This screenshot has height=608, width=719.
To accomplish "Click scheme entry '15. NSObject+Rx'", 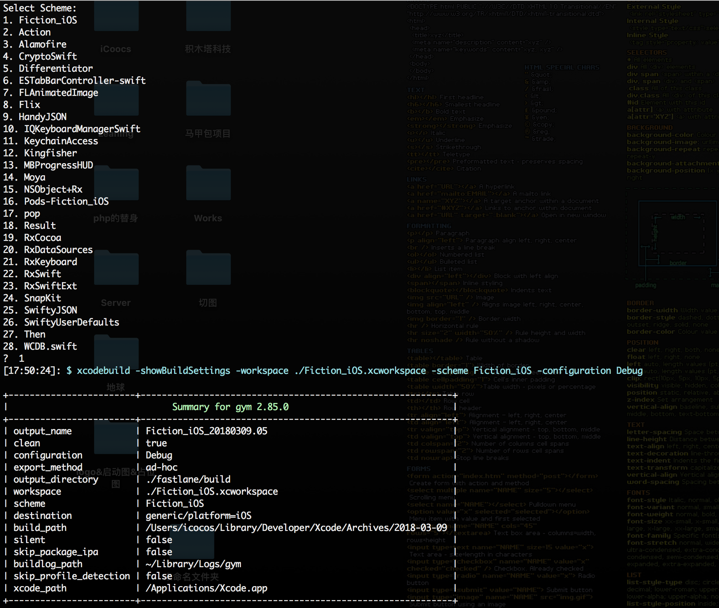I will [43, 189].
